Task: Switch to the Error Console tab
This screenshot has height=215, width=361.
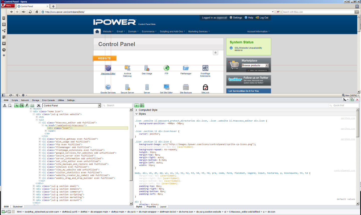Action: [x=48, y=100]
